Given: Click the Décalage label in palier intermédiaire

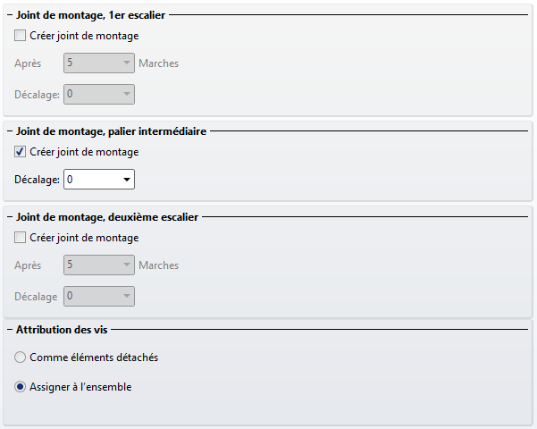Looking at the screenshot, I should pos(37,180).
